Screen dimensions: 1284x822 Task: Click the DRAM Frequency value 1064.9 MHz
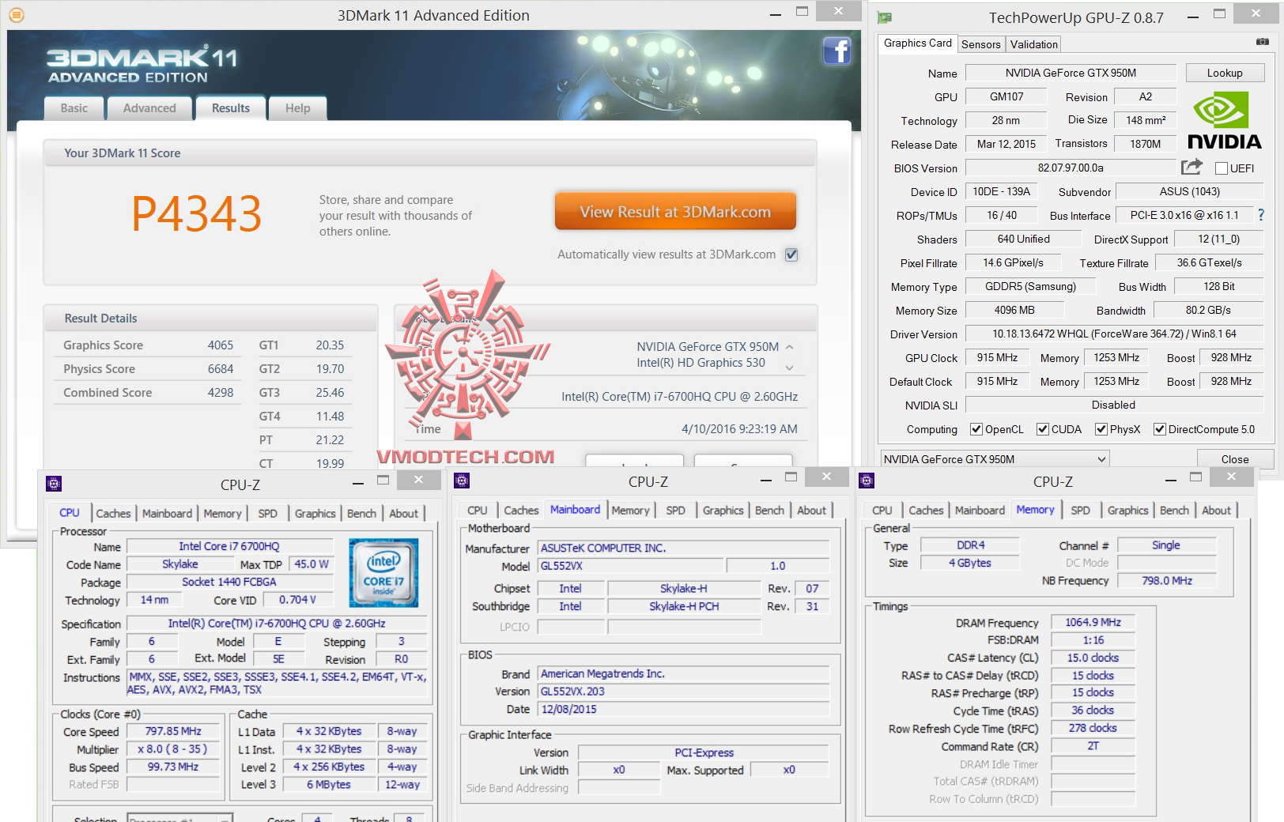1093,623
